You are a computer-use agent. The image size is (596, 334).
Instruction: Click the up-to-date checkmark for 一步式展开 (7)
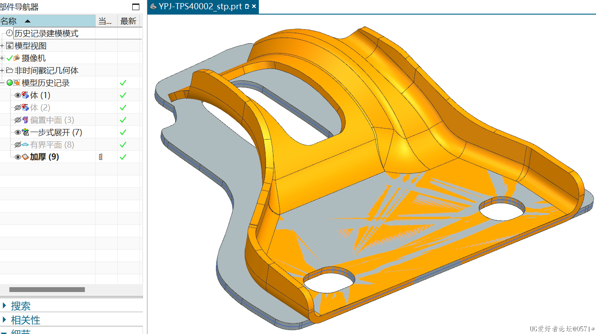pos(123,132)
